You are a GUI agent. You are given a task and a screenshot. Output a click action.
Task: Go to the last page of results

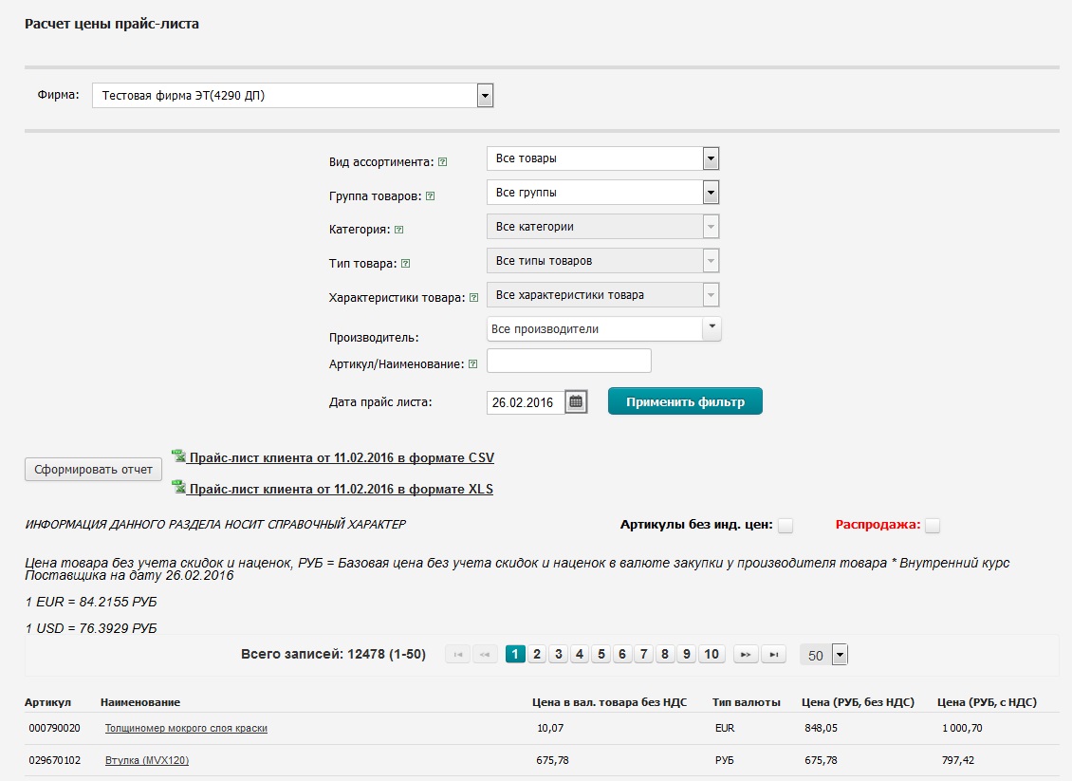click(x=776, y=654)
